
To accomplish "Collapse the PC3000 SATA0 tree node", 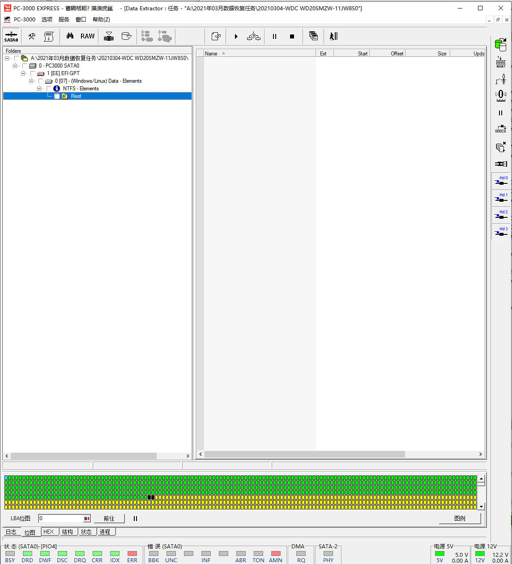I will [x=15, y=66].
